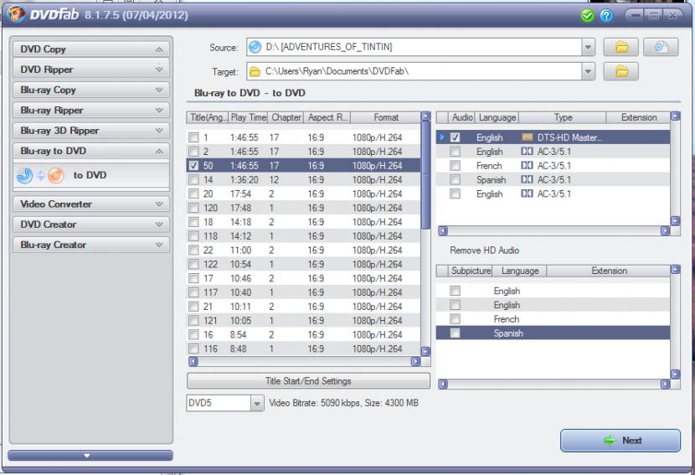Expand the Source path dropdown
Screen dimensions: 695x475
[588, 47]
